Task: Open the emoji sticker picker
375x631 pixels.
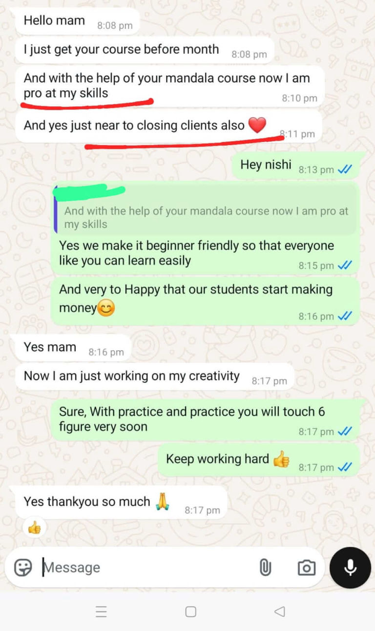Action: (22, 568)
